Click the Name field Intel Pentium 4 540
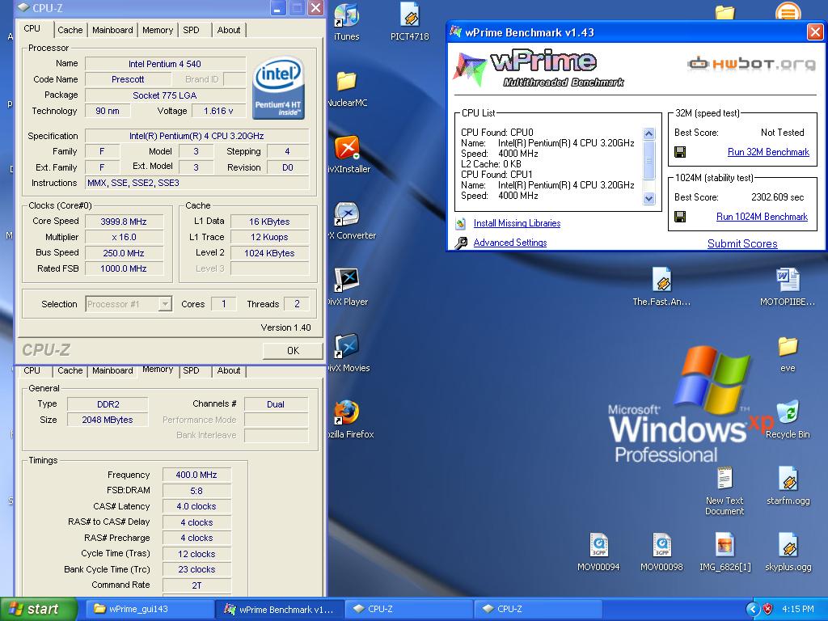This screenshot has height=621, width=828. click(165, 64)
